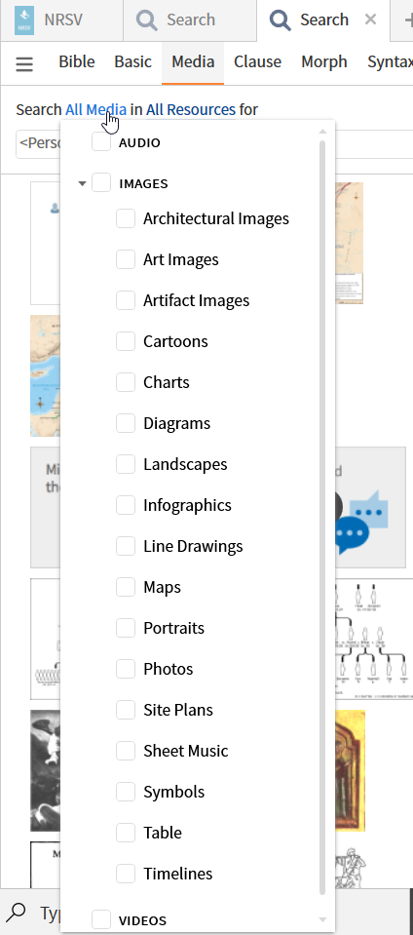Viewport: 413px width, 935px height.
Task: Click the magnifier icon on active Search tab
Action: [x=281, y=19]
